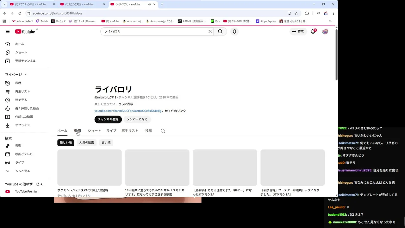
Task: Open the YouTube hamburger guide menu
Action: tap(8, 31)
